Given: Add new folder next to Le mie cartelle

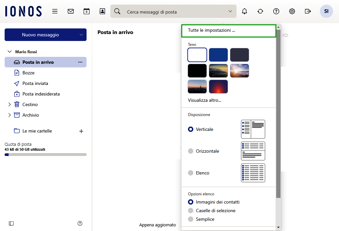Looking at the screenshot, I should pos(81,131).
